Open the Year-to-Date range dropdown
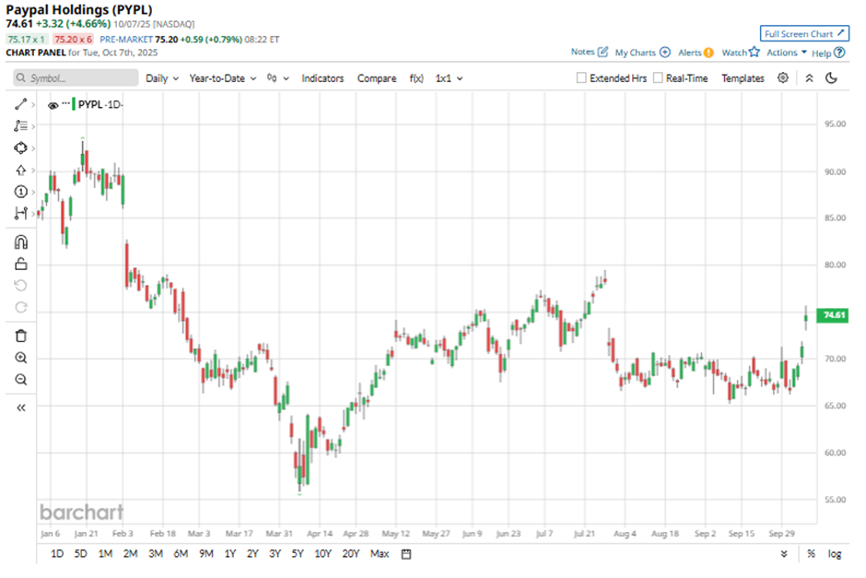Screen dimensions: 866x578 coord(223,78)
